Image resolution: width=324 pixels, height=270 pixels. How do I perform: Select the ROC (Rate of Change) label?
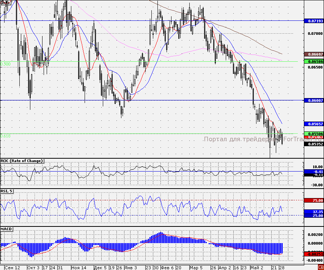click(x=22, y=161)
